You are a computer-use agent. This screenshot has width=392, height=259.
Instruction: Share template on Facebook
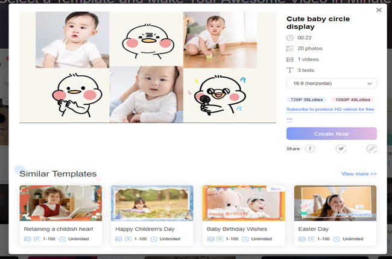[x=310, y=148]
